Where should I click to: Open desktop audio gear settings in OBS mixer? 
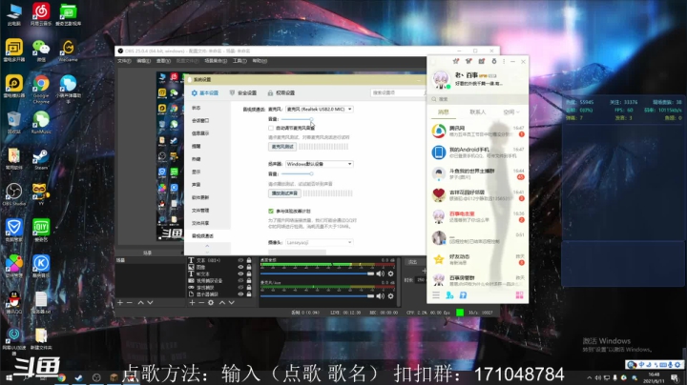point(390,274)
